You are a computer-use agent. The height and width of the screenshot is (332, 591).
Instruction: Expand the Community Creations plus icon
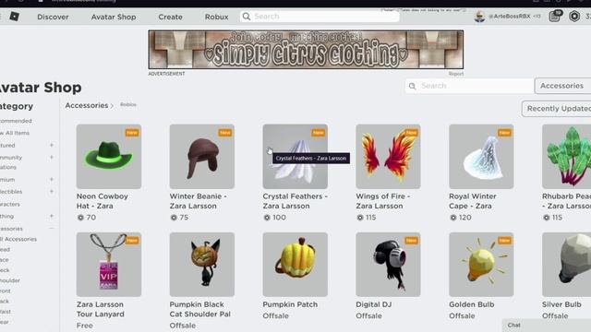[52, 158]
